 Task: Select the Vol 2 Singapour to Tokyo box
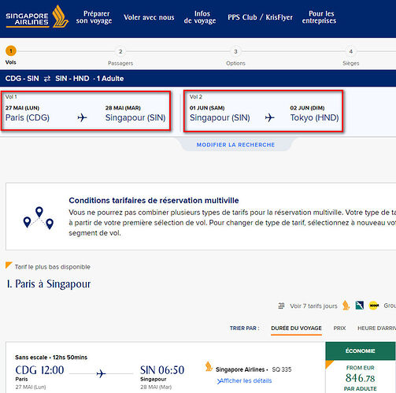click(x=264, y=111)
